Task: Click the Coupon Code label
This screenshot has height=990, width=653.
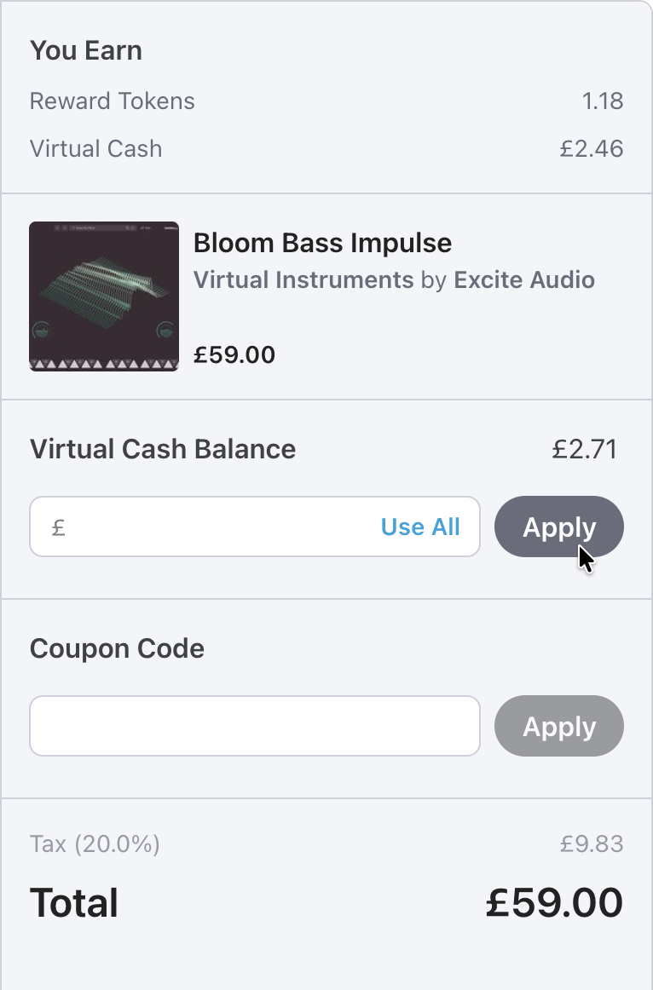Action: tap(117, 648)
